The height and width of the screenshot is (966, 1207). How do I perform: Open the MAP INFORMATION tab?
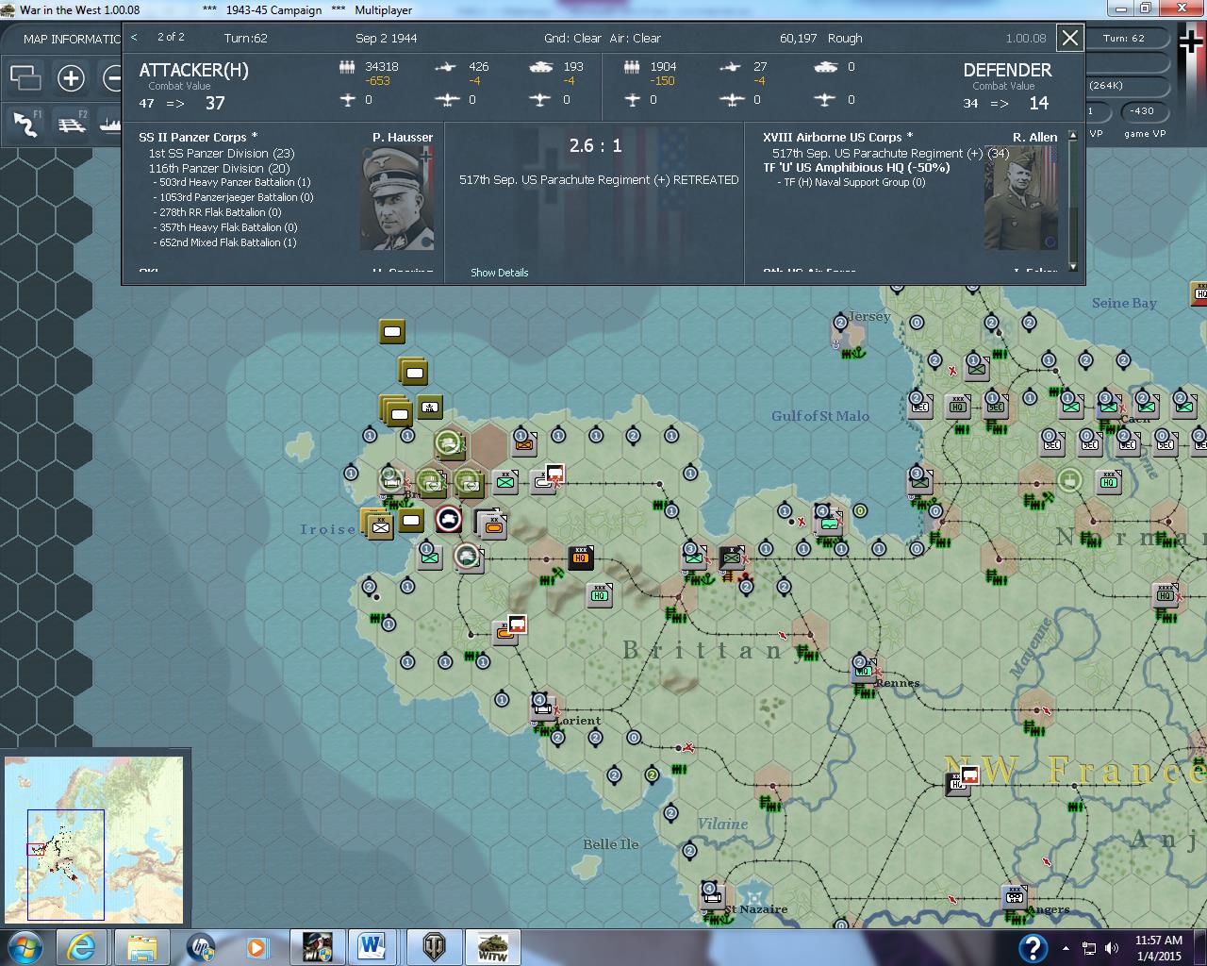(73, 39)
